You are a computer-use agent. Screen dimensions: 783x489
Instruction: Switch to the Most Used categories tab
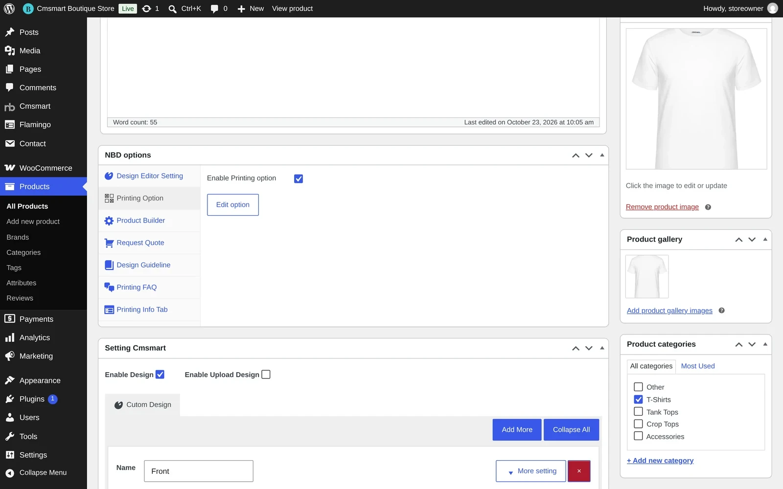(698, 366)
